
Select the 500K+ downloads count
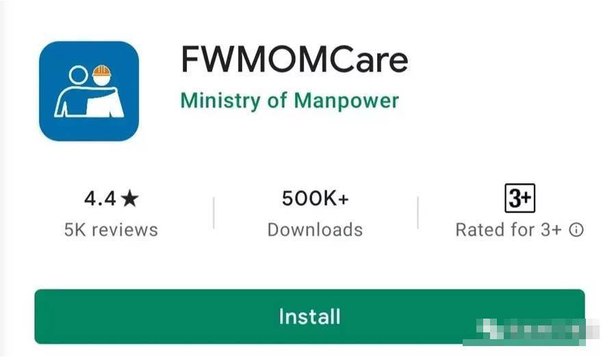click(315, 198)
